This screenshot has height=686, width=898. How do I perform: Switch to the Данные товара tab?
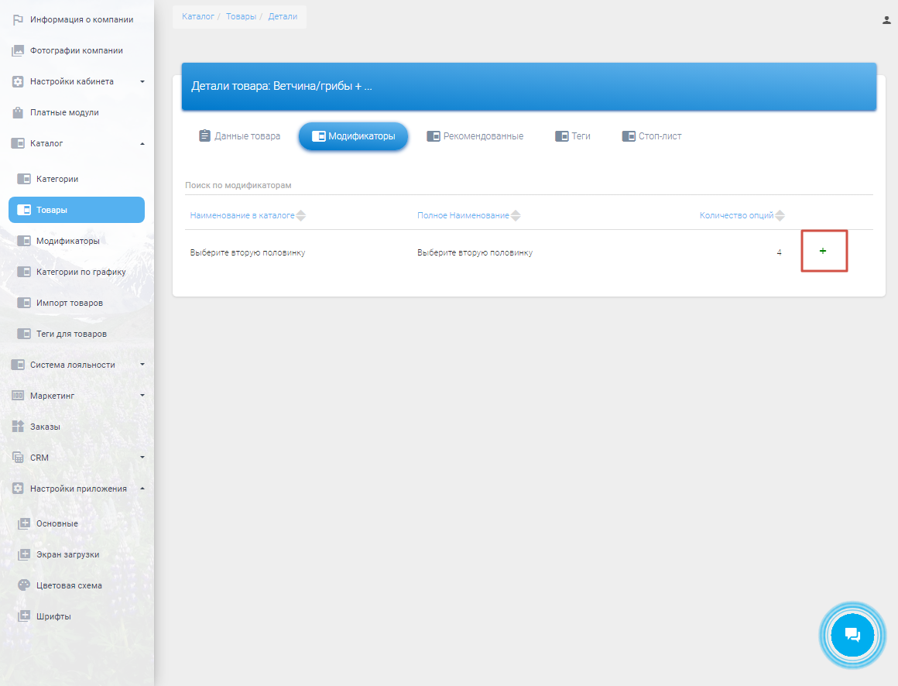tap(239, 136)
